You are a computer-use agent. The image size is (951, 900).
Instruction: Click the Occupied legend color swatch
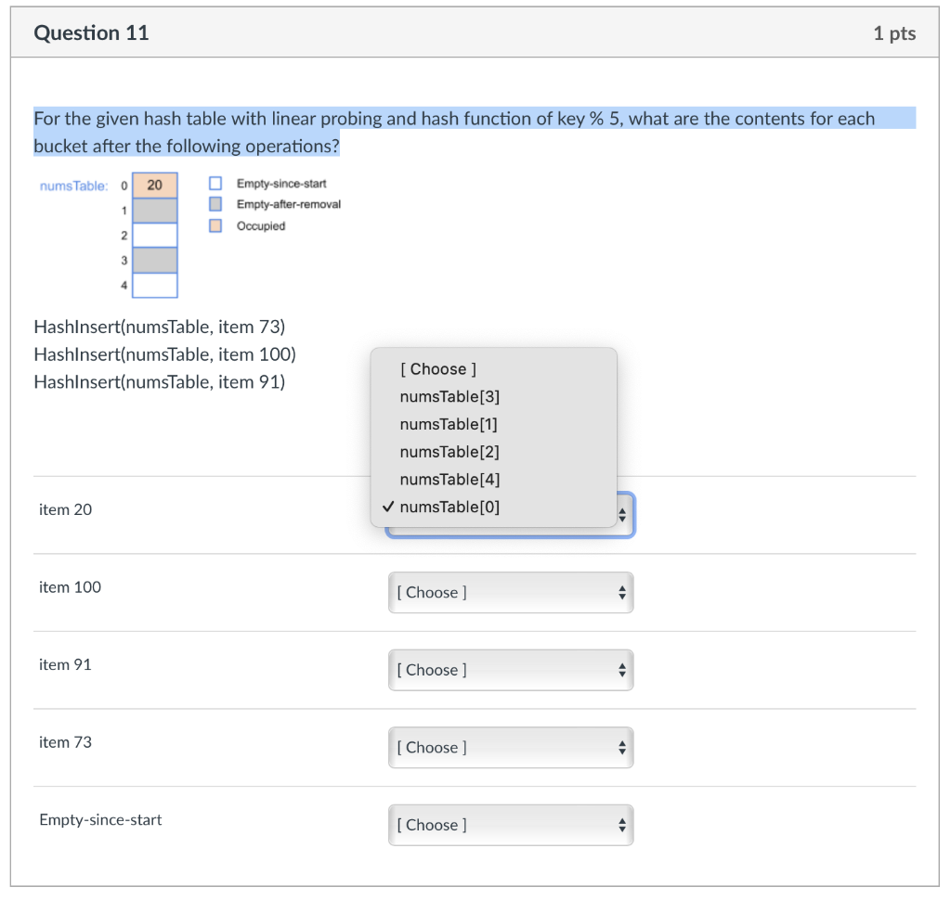[x=215, y=225]
